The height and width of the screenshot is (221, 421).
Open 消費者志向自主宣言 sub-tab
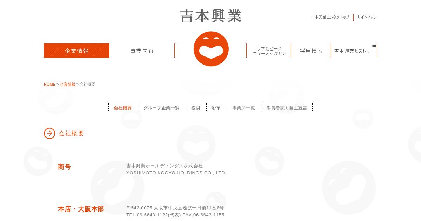[287, 108]
